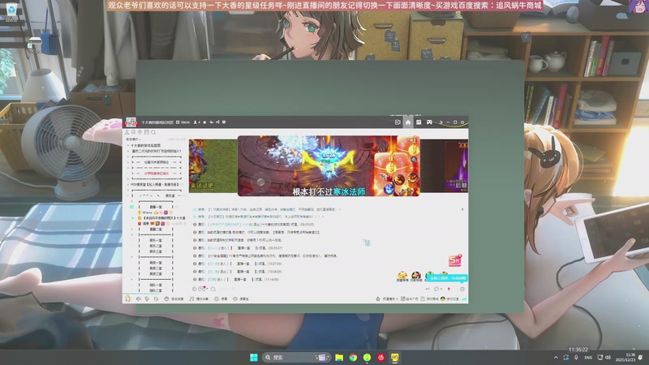Click the person icon above channel tree
The height and width of the screenshot is (365, 649).
click(127, 132)
